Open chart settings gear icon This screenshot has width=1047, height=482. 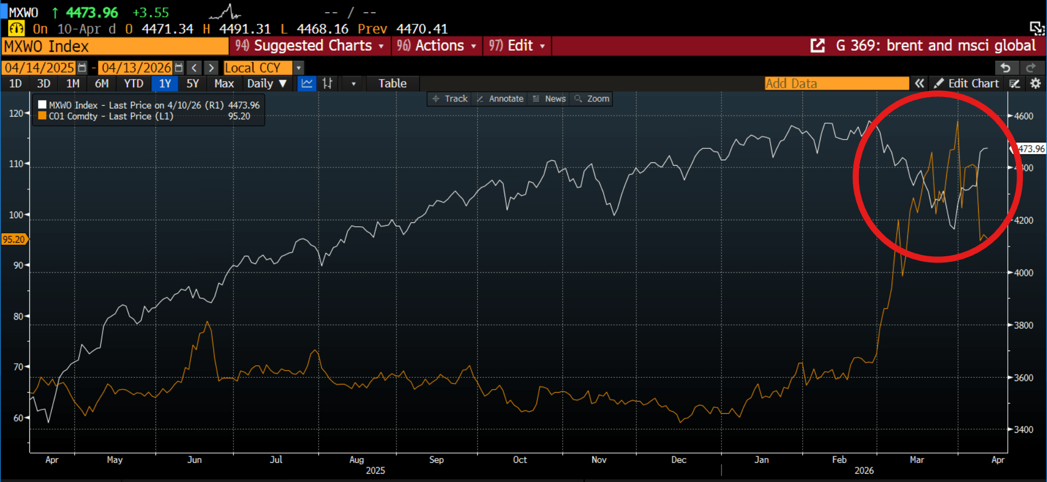1035,83
